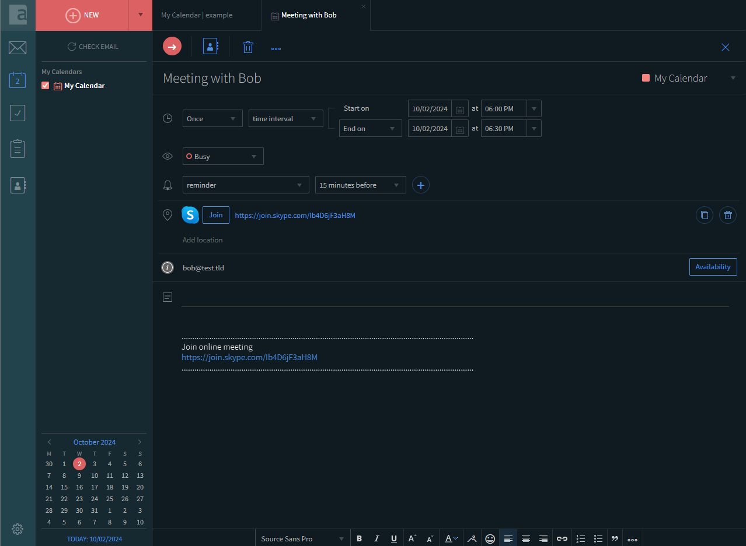Switch to My Calendar | example tab
746x546 pixels.
click(197, 15)
